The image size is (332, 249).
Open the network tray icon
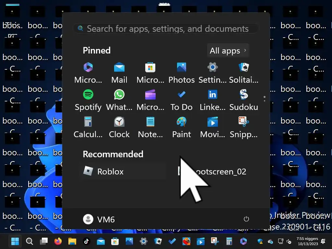[x=280, y=241]
